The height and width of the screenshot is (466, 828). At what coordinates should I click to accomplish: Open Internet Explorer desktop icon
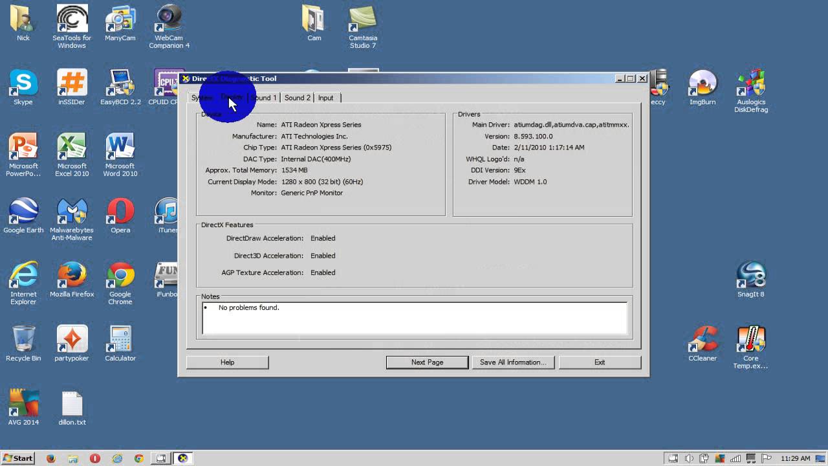click(23, 283)
